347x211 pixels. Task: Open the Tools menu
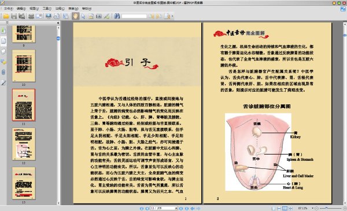[x=47, y=9]
